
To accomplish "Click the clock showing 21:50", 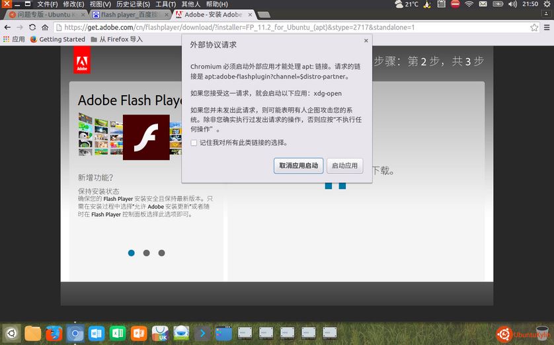I will pos(530,4).
